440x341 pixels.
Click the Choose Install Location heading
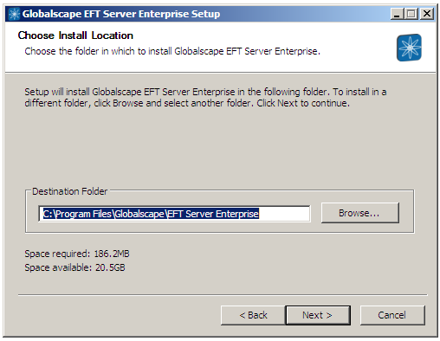75,35
